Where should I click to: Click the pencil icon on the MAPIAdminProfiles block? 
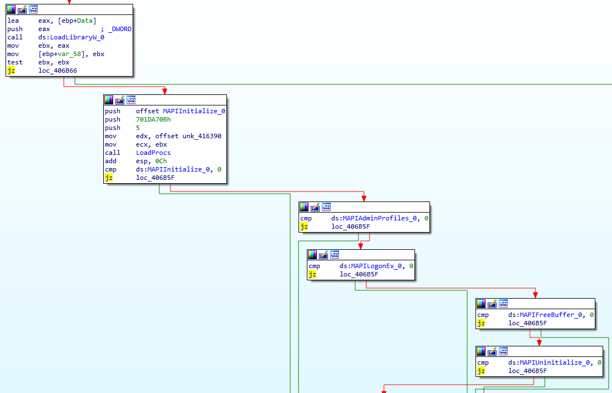tap(315, 207)
